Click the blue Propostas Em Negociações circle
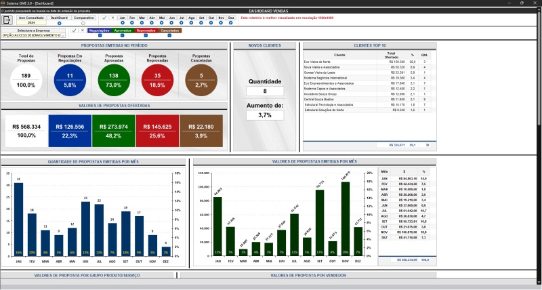Image resolution: width=542 pixels, height=290 pixels. pyautogui.click(x=70, y=81)
